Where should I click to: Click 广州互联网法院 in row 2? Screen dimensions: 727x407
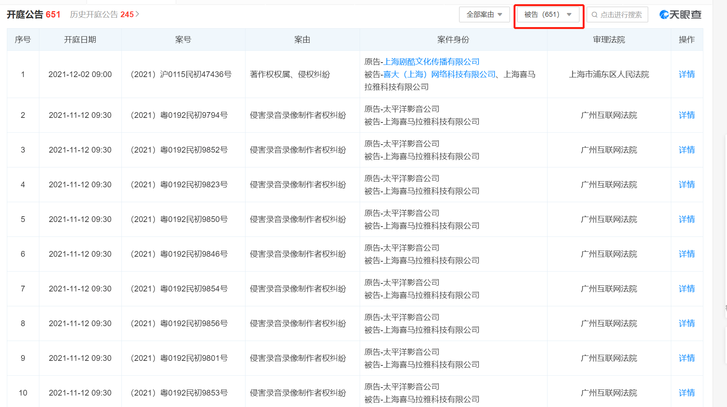[x=609, y=115]
